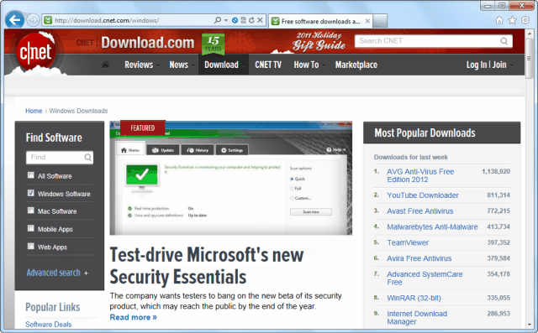This screenshot has height=333, width=538.
Task: Click the Most Popular Downloads heading
Action: 425,133
